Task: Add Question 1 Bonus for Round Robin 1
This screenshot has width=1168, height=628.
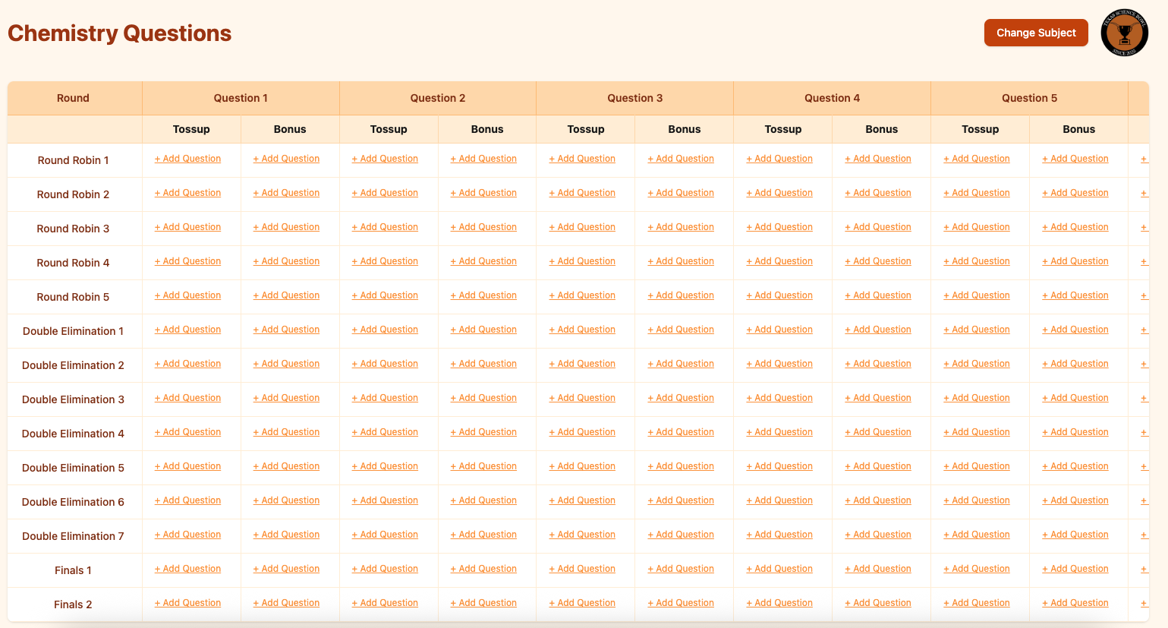Action: (x=286, y=159)
